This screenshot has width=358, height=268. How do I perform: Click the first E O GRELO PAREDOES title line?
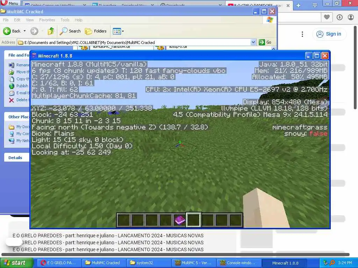click(108, 236)
